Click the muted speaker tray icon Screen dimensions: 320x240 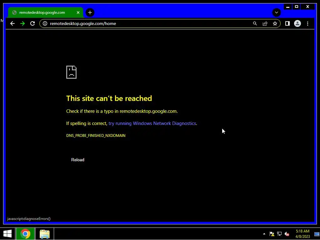pos(287,234)
